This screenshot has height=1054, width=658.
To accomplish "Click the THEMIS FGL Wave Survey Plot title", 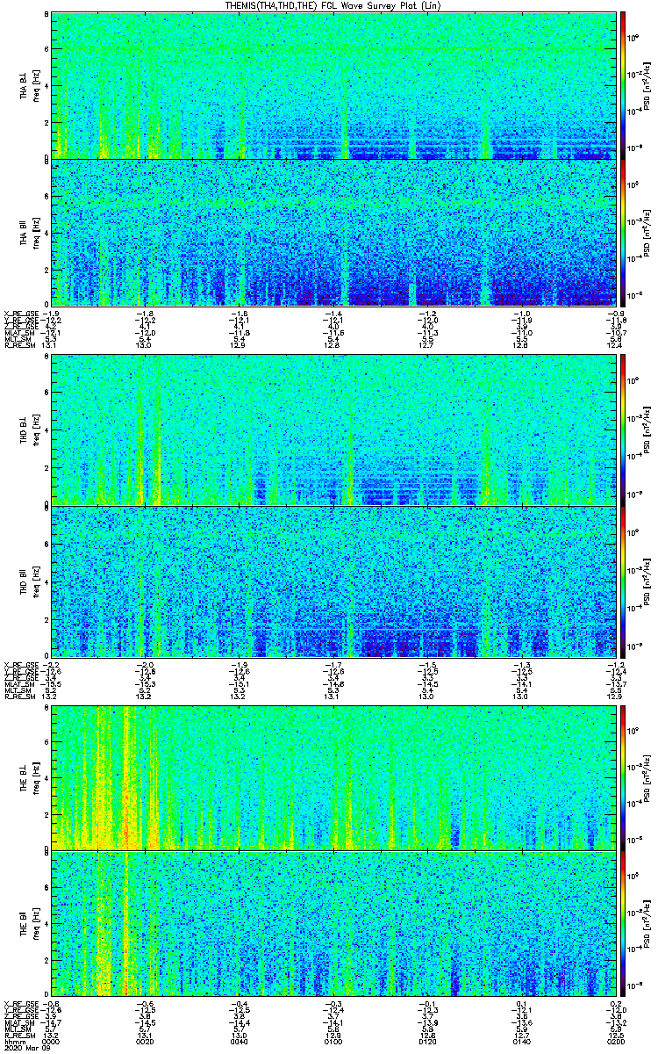I will click(335, 6).
